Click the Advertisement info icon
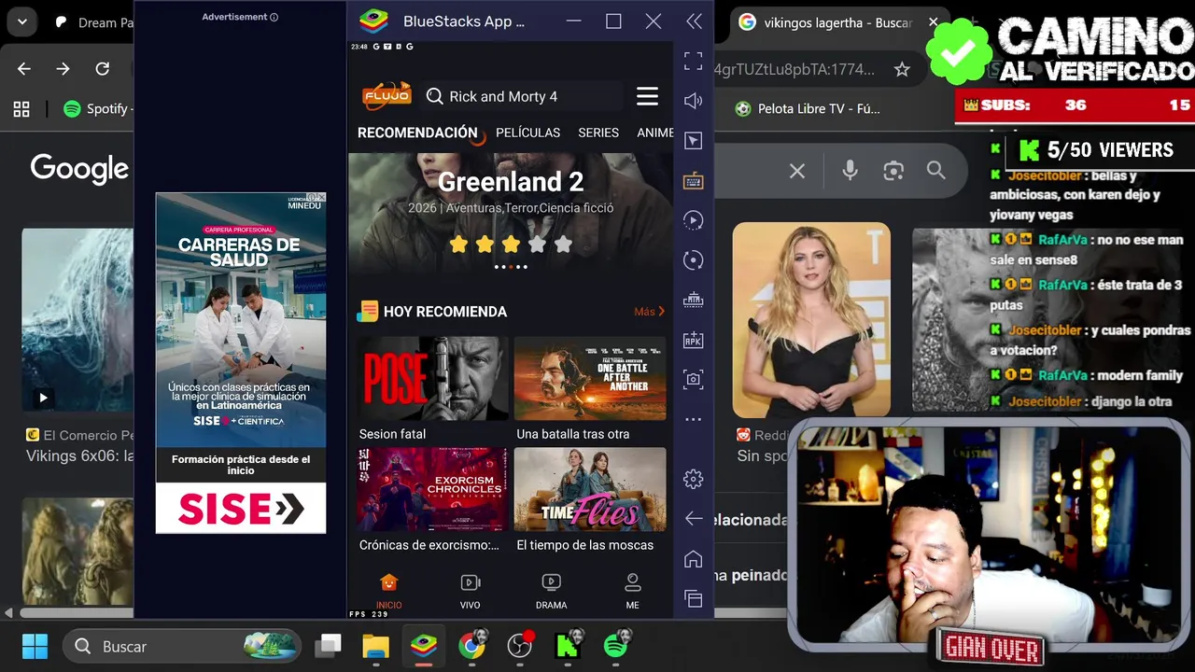The image size is (1195, 672). (274, 17)
